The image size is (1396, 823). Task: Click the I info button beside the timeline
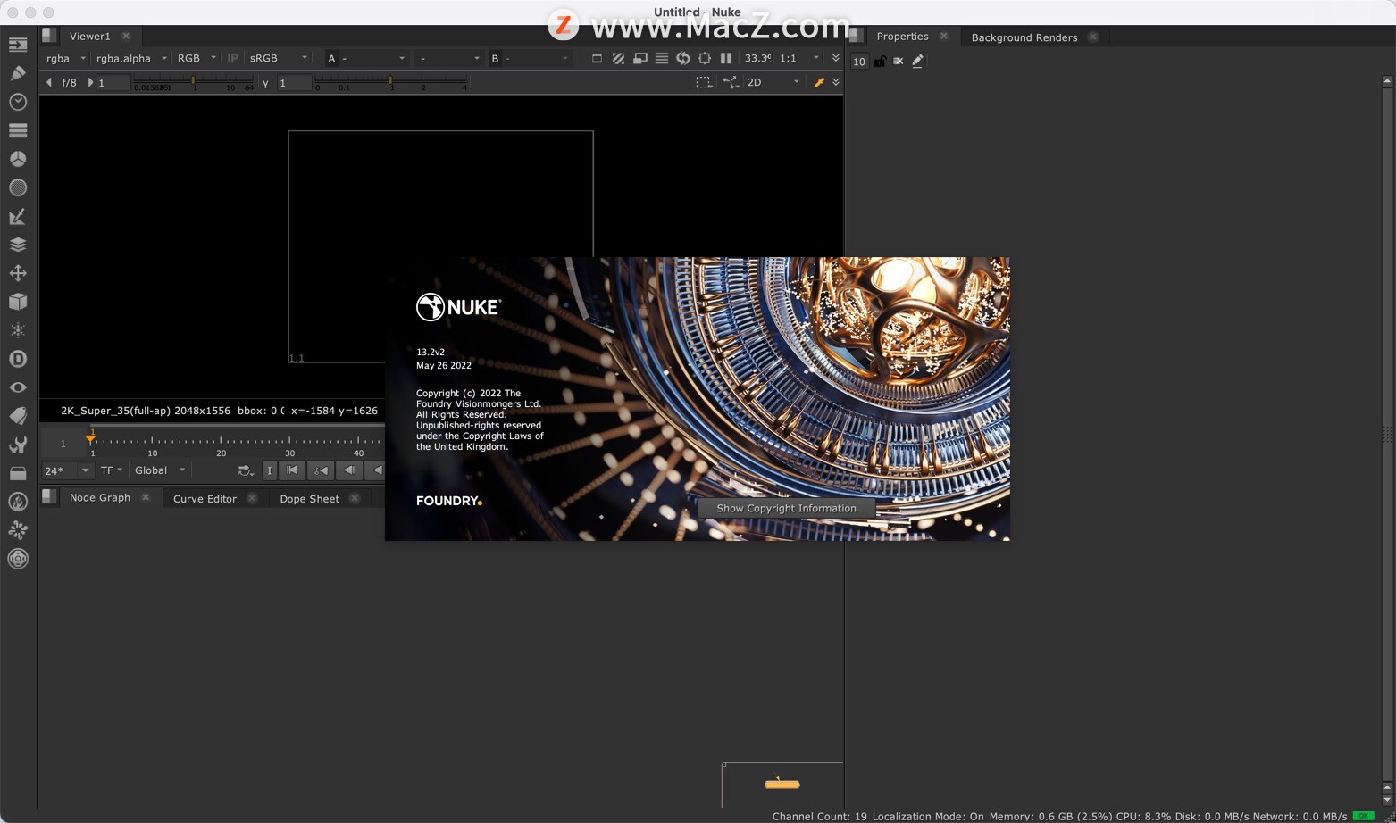tap(269, 470)
